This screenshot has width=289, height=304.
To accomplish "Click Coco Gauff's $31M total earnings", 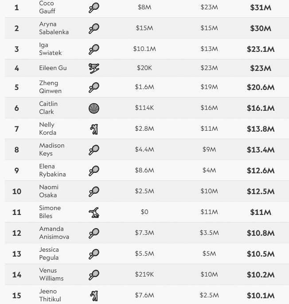I will [260, 8].
